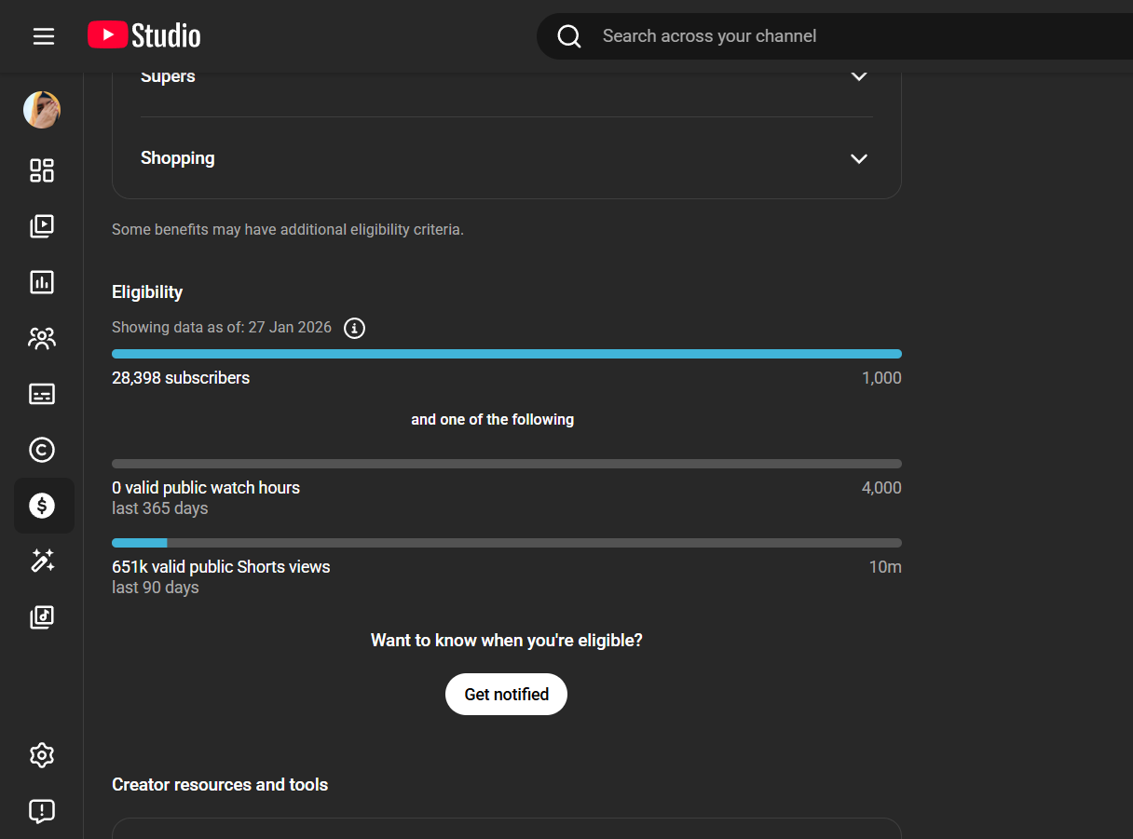Click the YouTube Studio logo

tap(144, 35)
